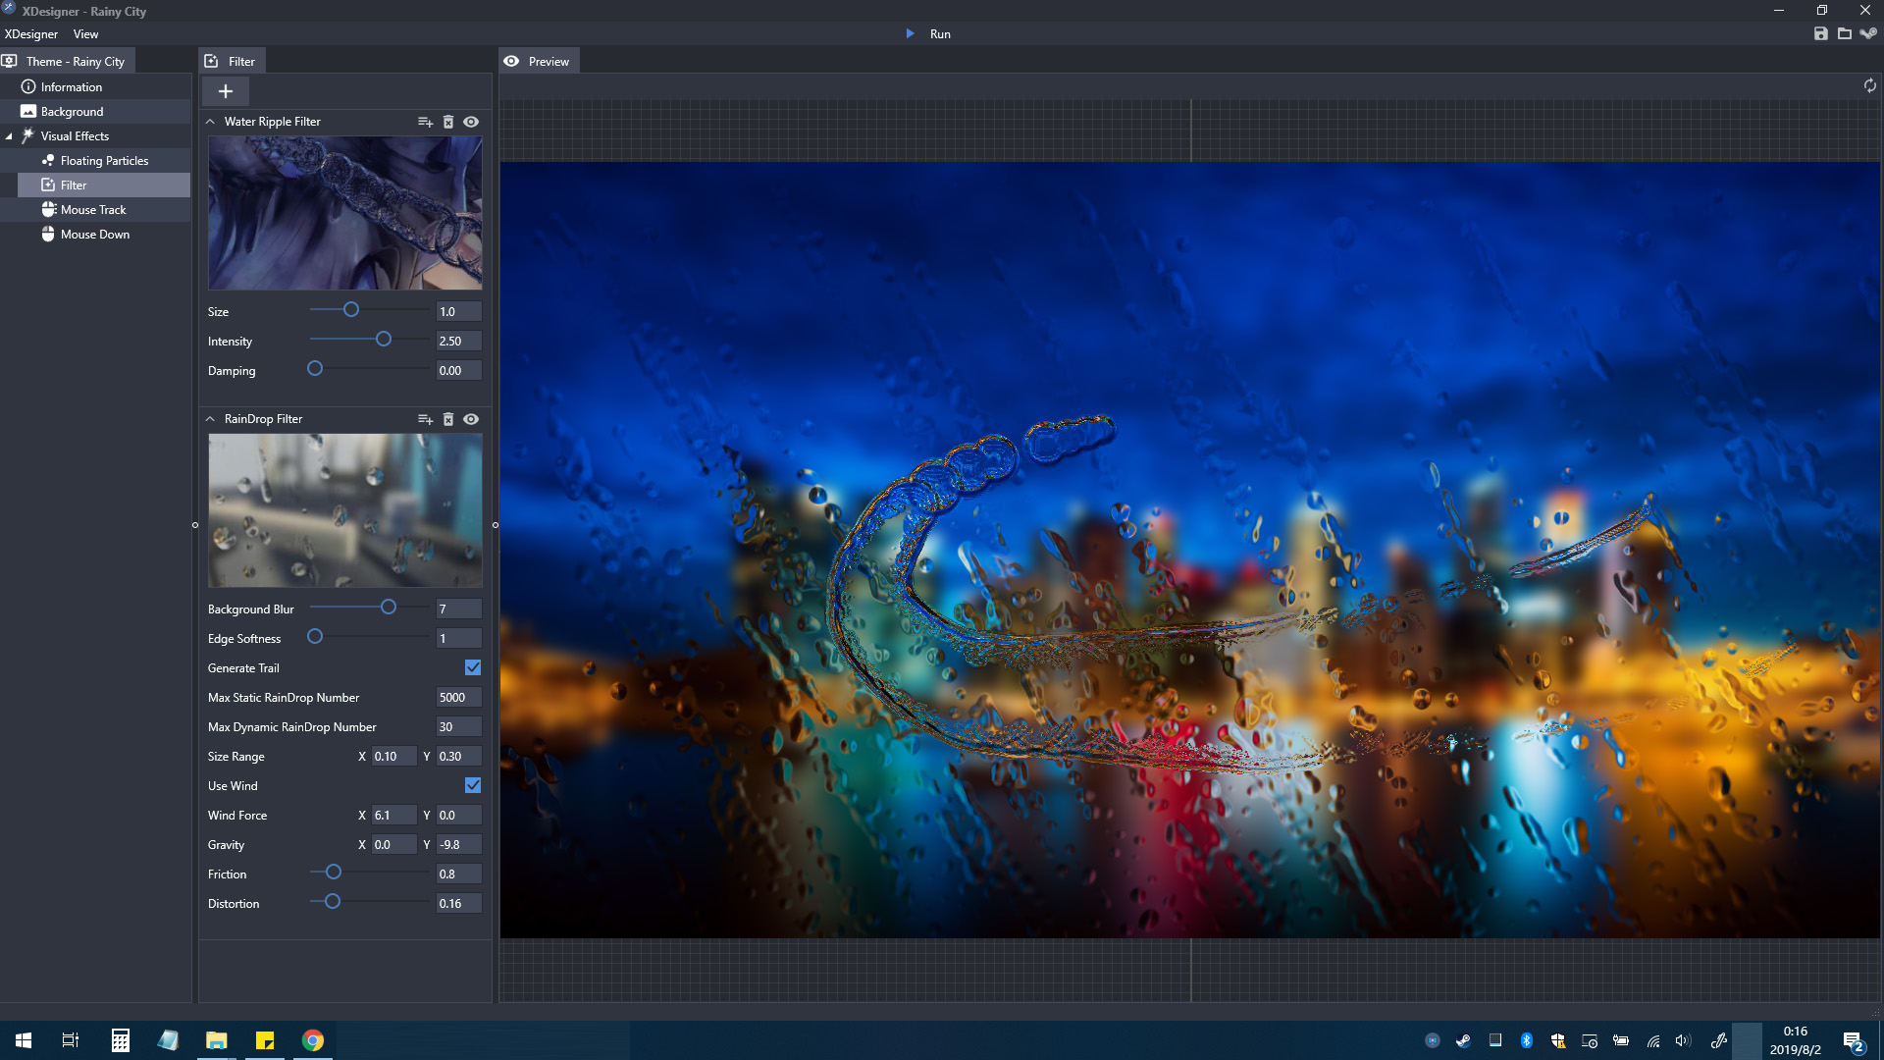Enable Generate Trail checkbox
Screen dimensions: 1884x1060
pos(474,666)
